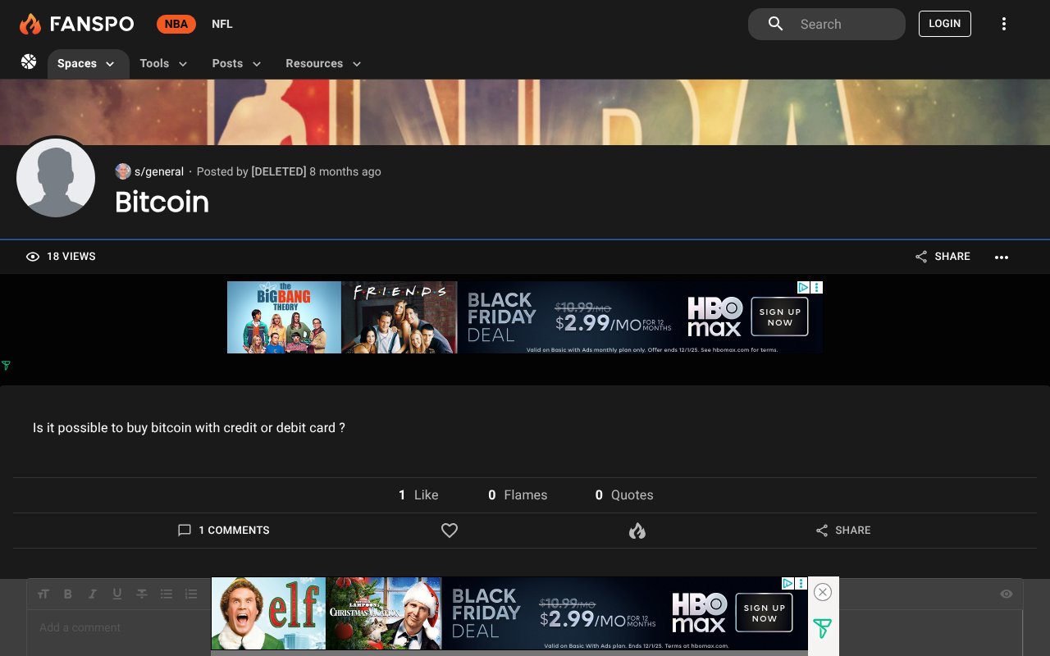Open the post overflow menu via three dots
1050x656 pixels.
tap(1002, 257)
